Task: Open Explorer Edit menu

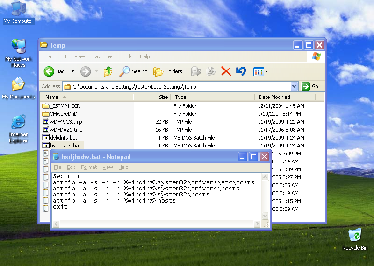Action: [63, 56]
